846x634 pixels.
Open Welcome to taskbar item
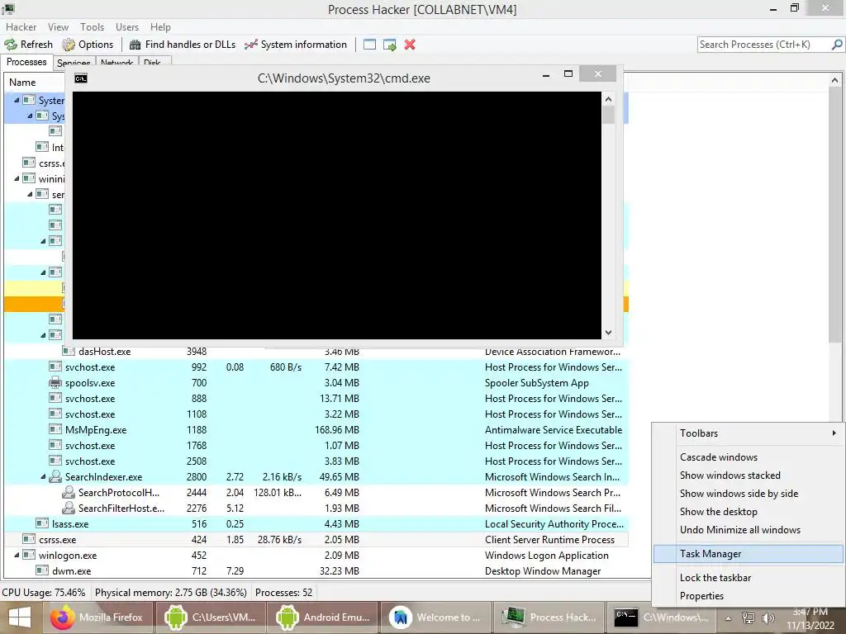[x=436, y=617]
